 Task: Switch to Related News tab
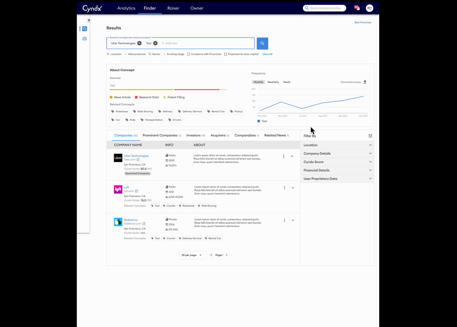[277, 135]
